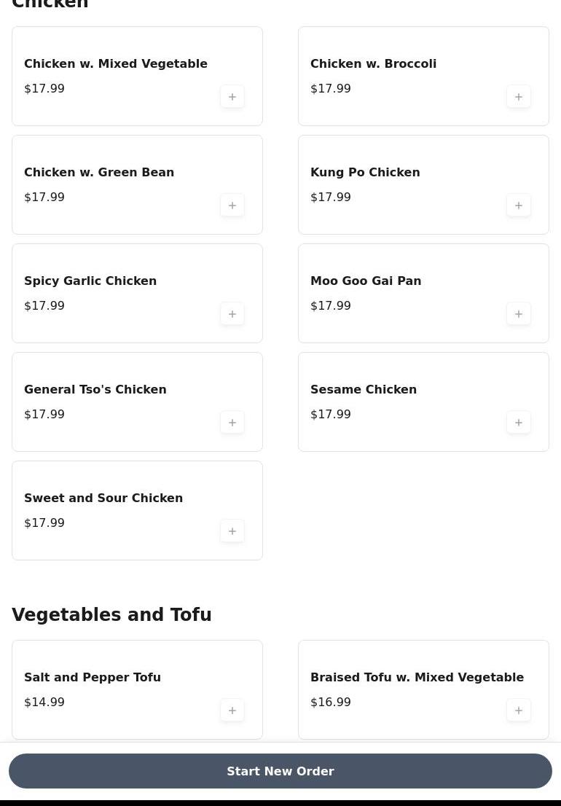Add Sweet and Sour Chicken to order

(x=232, y=531)
